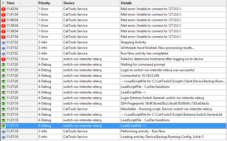Select the Client.Device.Backup.Runn... LoadScriptFile details cell
Viewport: 227px width, 141px height.
pos(173,81)
